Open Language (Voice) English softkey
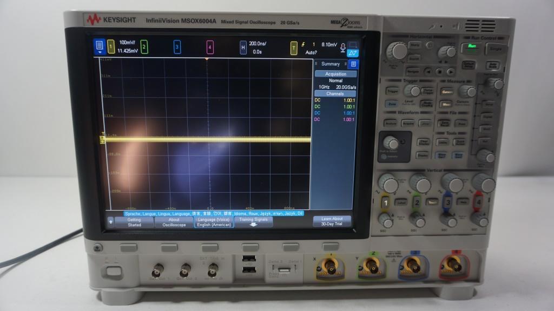The width and height of the screenshot is (554, 311). (214, 222)
